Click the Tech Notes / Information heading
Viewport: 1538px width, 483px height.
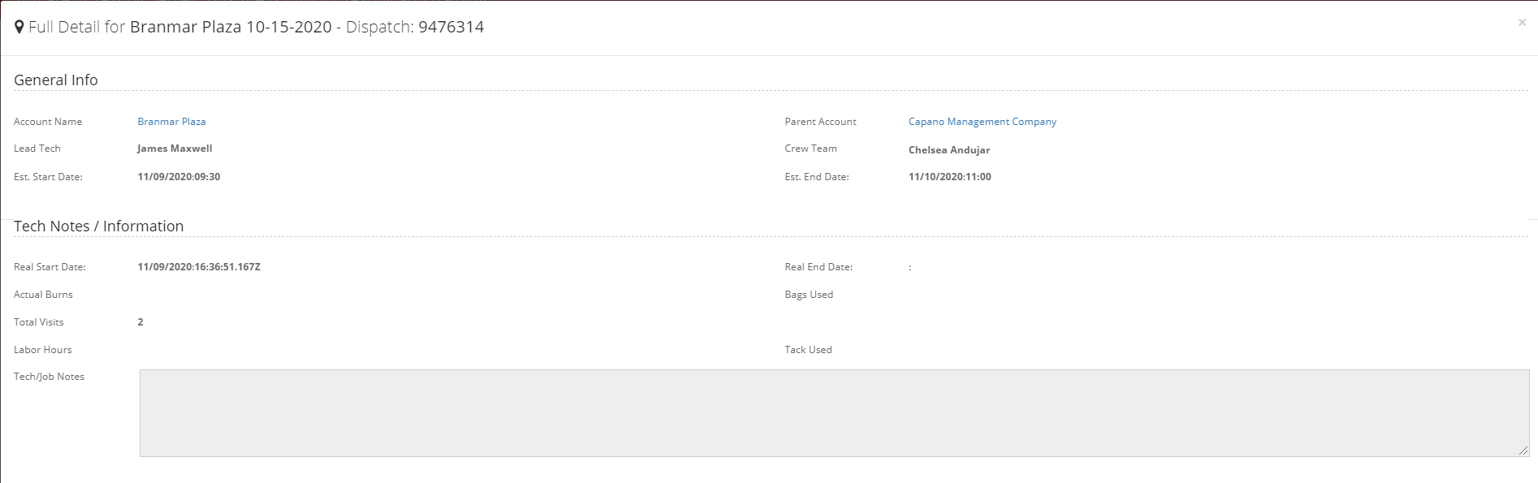click(x=99, y=226)
